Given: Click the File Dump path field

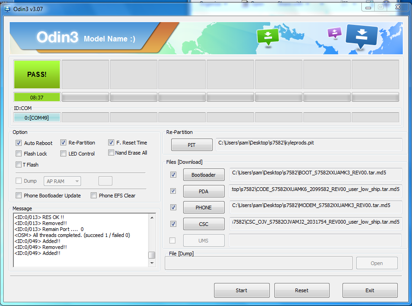Looking at the screenshot, I should coord(259,263).
